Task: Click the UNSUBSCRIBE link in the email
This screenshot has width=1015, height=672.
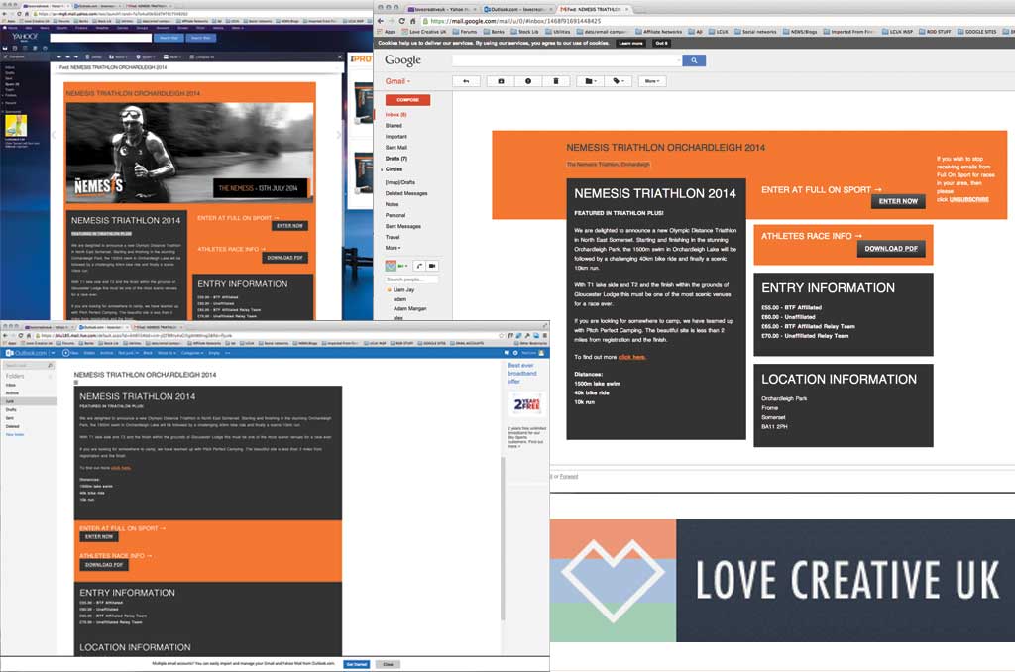Action: (968, 200)
